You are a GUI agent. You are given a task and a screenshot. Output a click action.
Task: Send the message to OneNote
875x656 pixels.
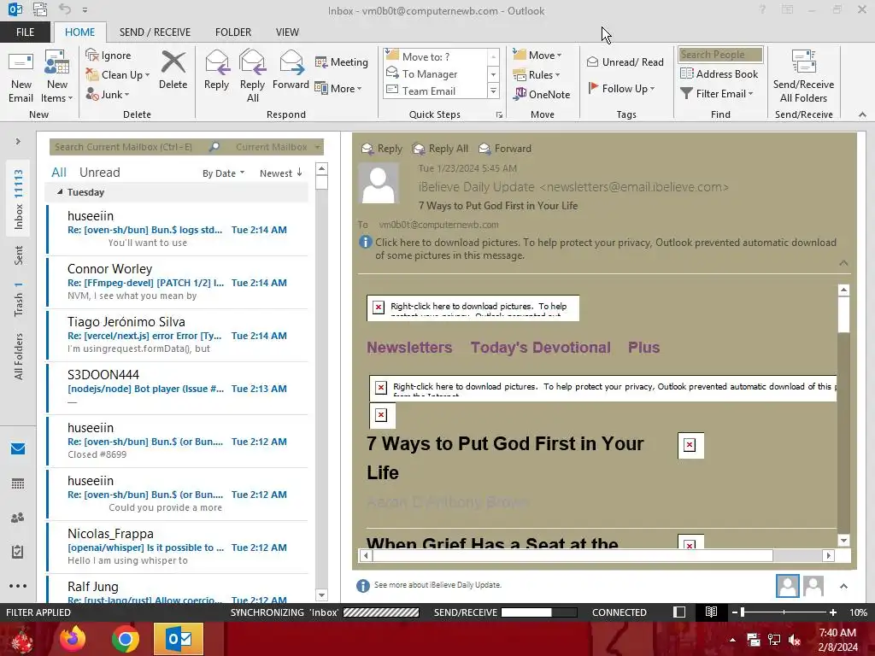(x=543, y=94)
